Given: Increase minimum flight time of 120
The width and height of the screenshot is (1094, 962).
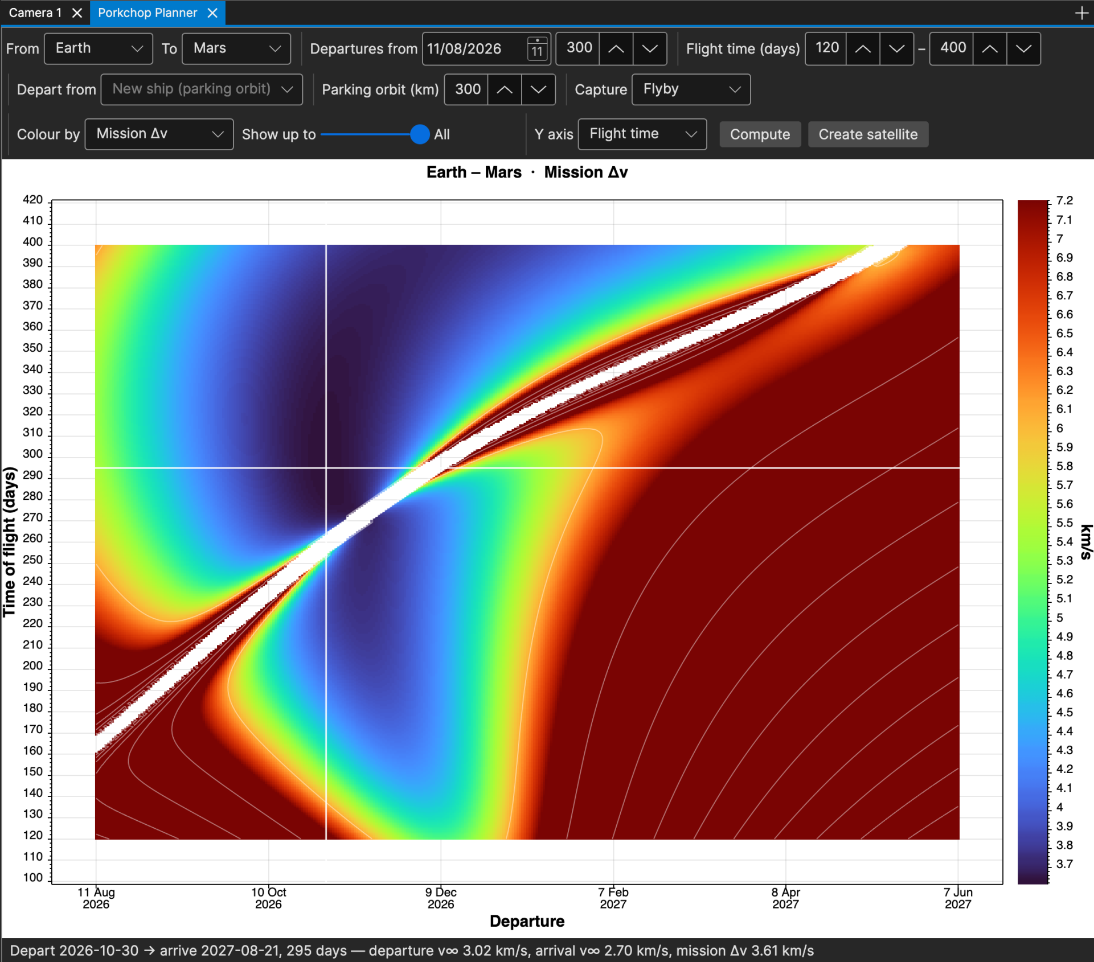Looking at the screenshot, I should point(863,48).
